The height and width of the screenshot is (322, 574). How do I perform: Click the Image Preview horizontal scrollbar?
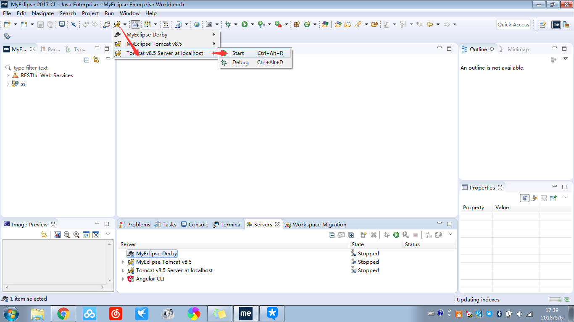54,287
